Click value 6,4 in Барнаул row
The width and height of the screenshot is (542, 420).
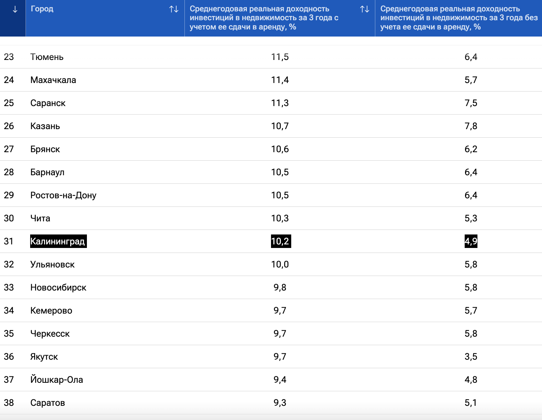point(471,172)
